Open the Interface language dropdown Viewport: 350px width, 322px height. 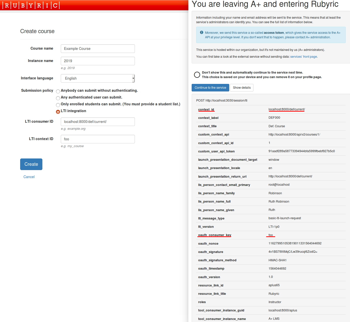pos(98,78)
